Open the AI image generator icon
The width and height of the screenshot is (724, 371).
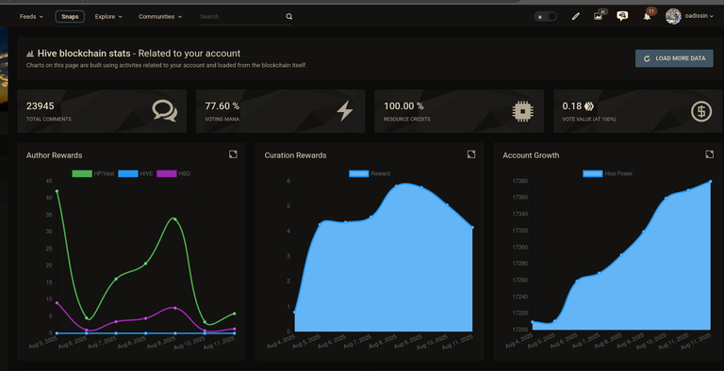599,16
